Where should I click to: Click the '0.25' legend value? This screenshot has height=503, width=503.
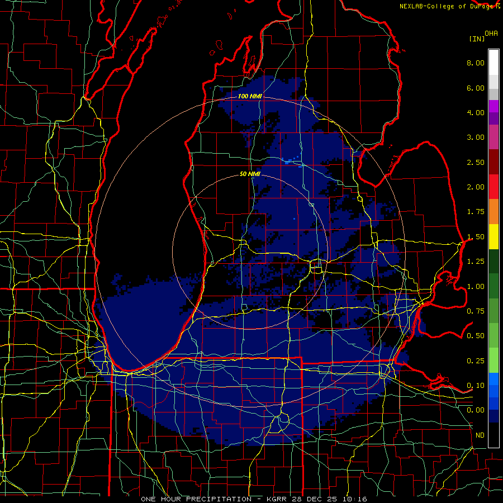(x=476, y=361)
